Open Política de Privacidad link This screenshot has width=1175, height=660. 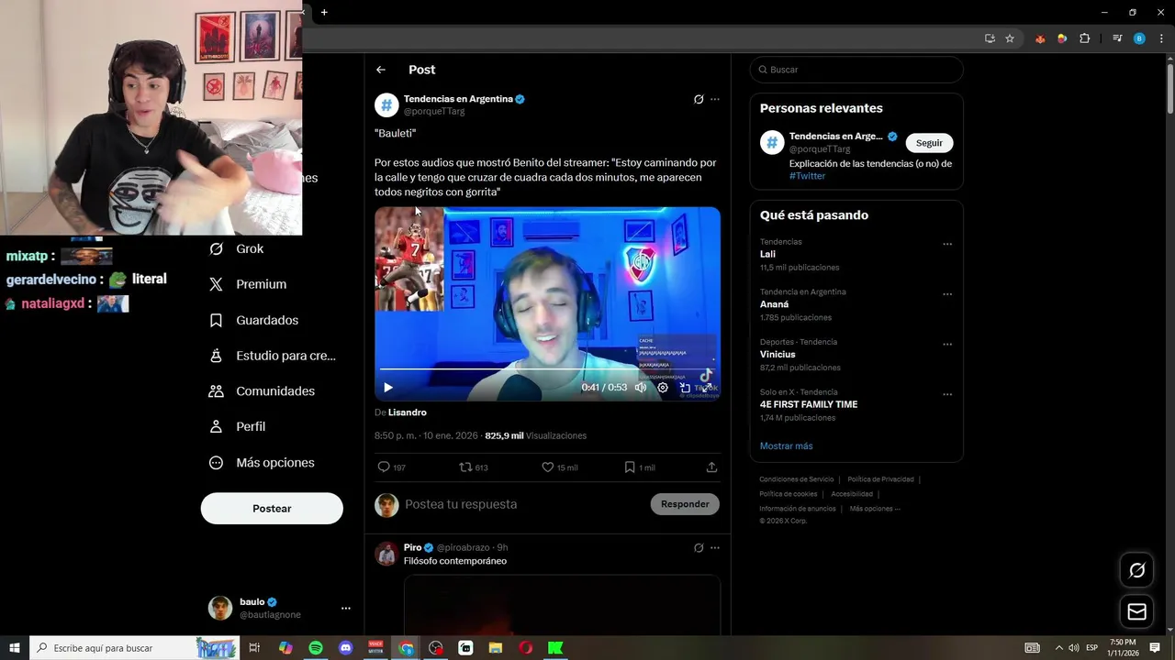tap(880, 479)
